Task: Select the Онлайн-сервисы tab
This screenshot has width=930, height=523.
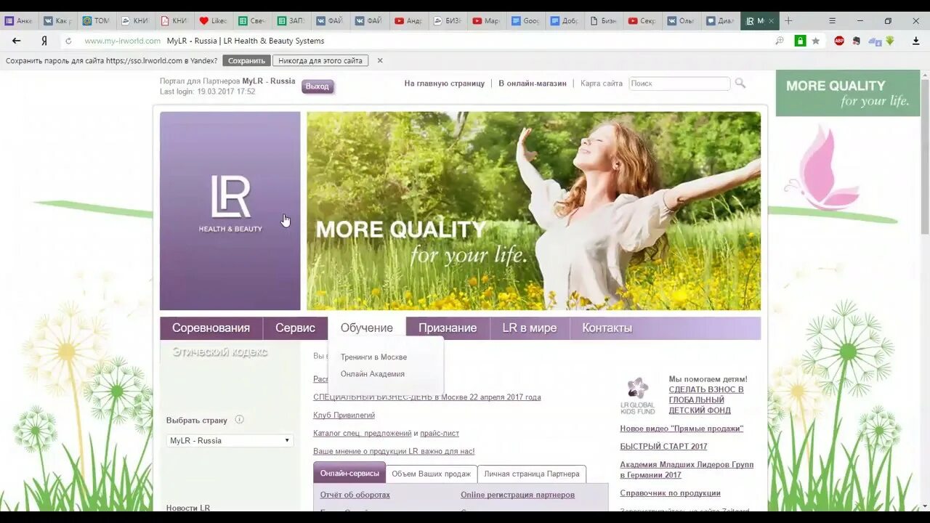Action: (349, 474)
